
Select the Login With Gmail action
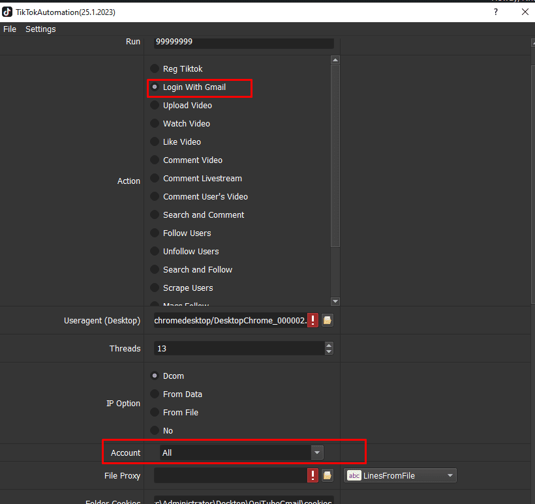click(x=188, y=87)
